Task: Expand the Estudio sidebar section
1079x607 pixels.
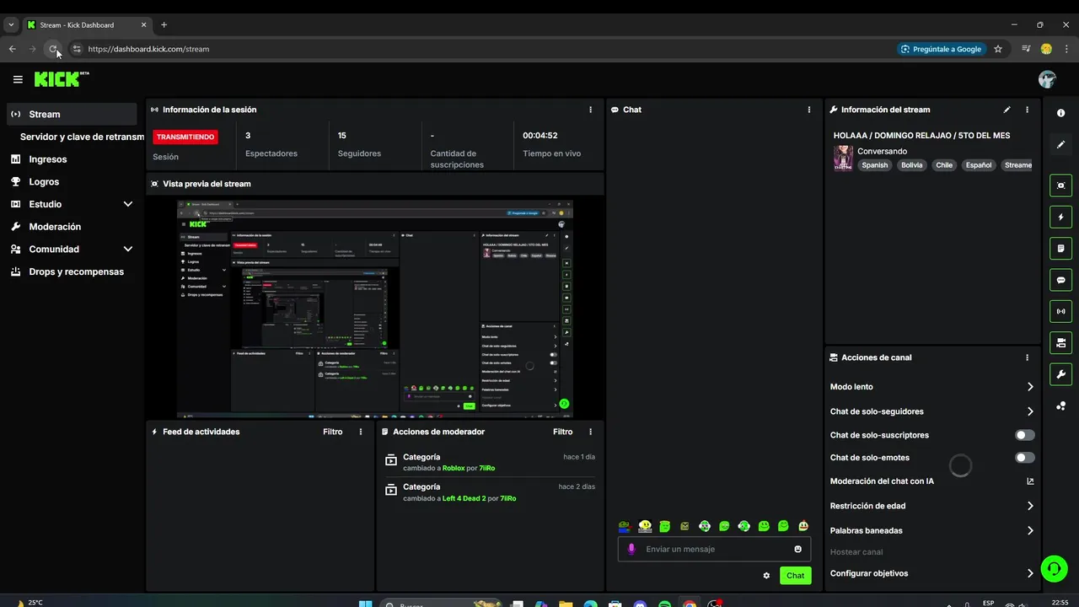Action: pyautogui.click(x=128, y=204)
